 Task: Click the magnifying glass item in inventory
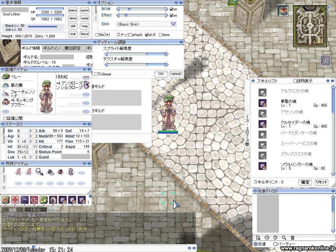[x=39, y=172]
